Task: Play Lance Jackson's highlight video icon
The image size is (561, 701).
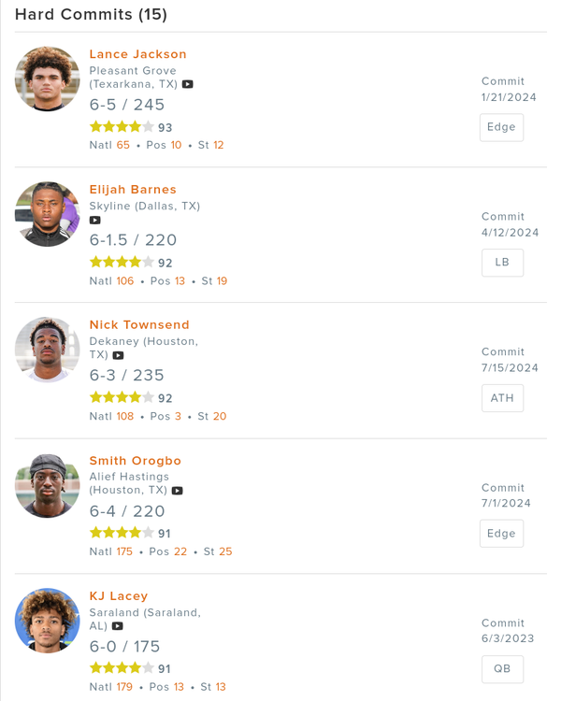Action: coord(188,84)
